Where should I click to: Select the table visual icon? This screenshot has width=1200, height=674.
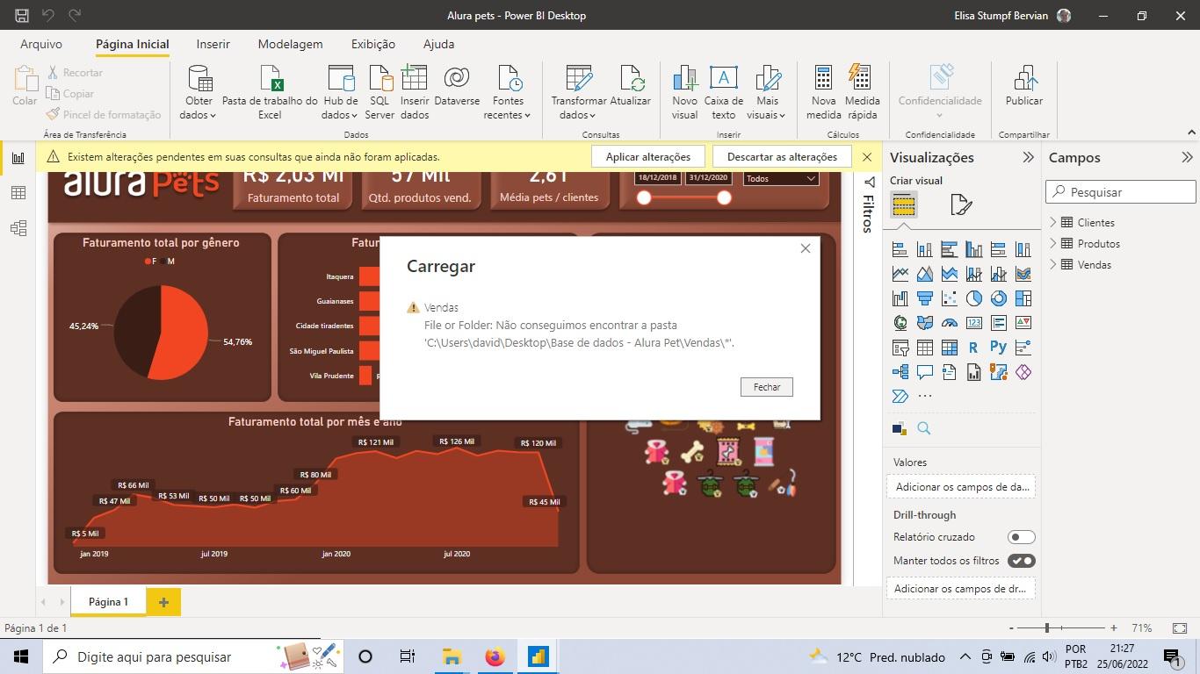point(924,348)
